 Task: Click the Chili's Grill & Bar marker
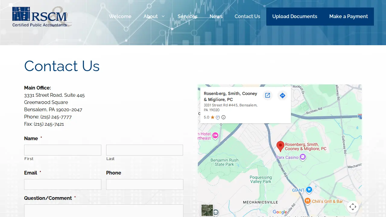point(308,201)
